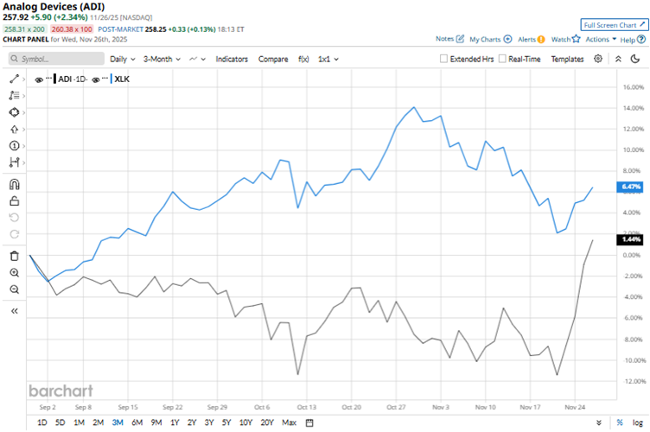This screenshot has width=650, height=432.
Task: Click the Notes edit icon
Action: pyautogui.click(x=460, y=39)
